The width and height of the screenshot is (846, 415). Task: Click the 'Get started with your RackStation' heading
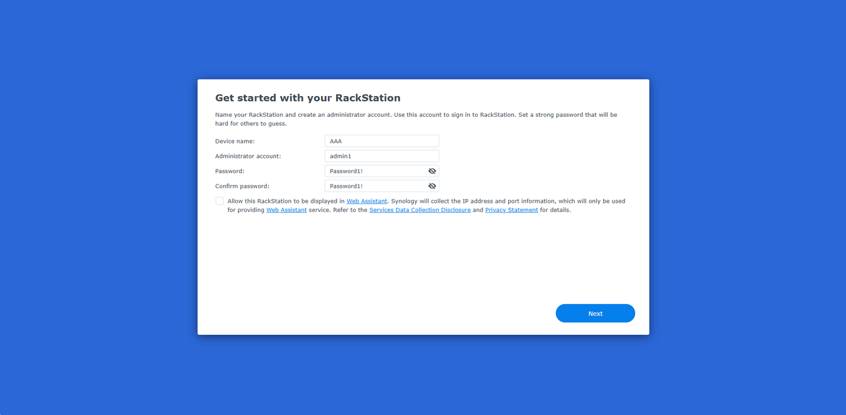click(x=308, y=98)
